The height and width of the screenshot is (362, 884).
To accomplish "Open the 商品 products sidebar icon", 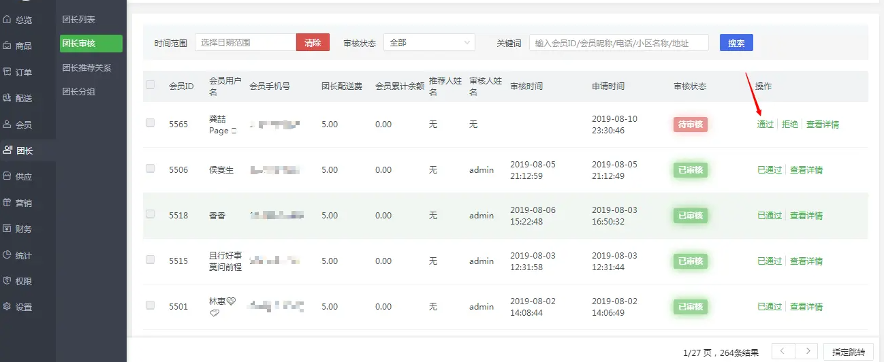I will coord(7,46).
